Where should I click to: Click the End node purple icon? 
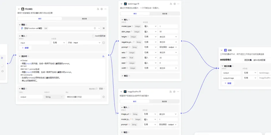click(225, 50)
